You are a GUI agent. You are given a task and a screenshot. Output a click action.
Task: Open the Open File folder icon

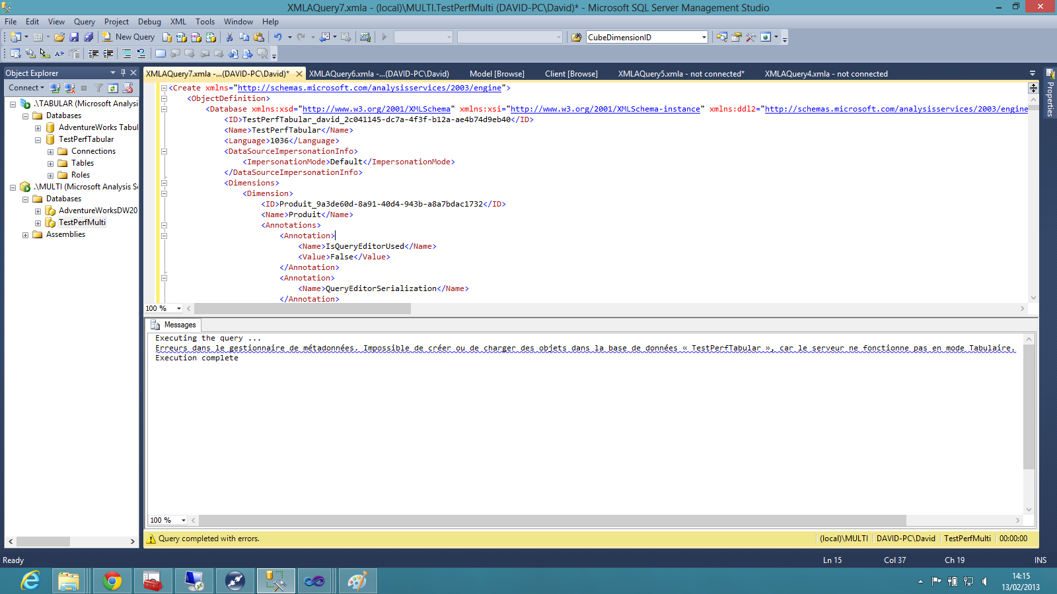point(59,37)
